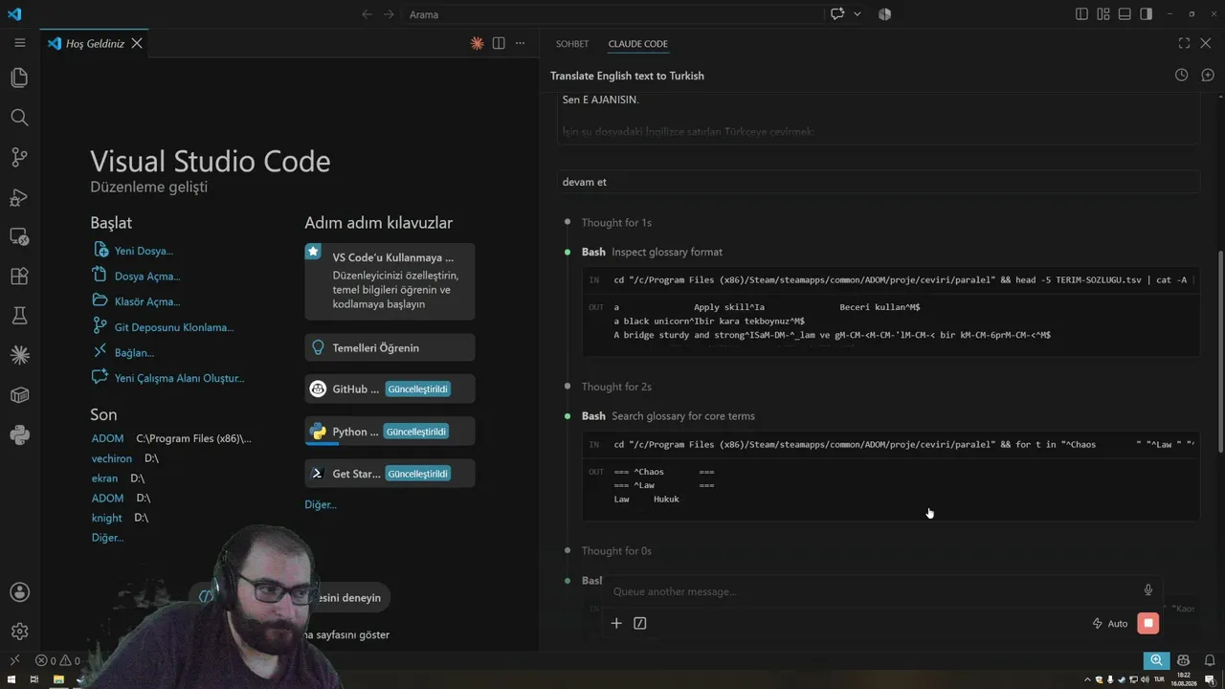Expand Bash Search glossary for core terms step
Screen dimensions: 1225x689
[x=668, y=416]
